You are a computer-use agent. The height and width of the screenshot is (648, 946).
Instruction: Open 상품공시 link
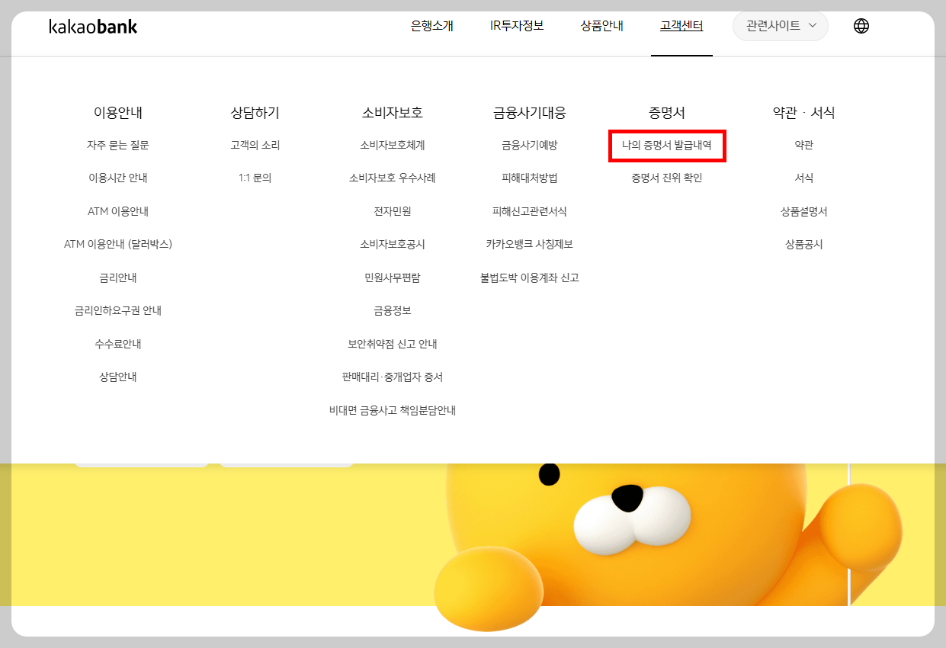coord(804,244)
